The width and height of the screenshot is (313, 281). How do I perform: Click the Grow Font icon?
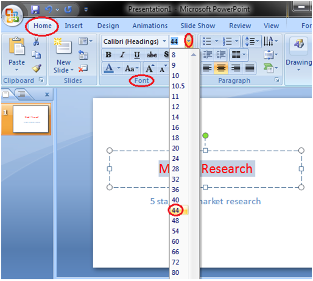pos(150,68)
